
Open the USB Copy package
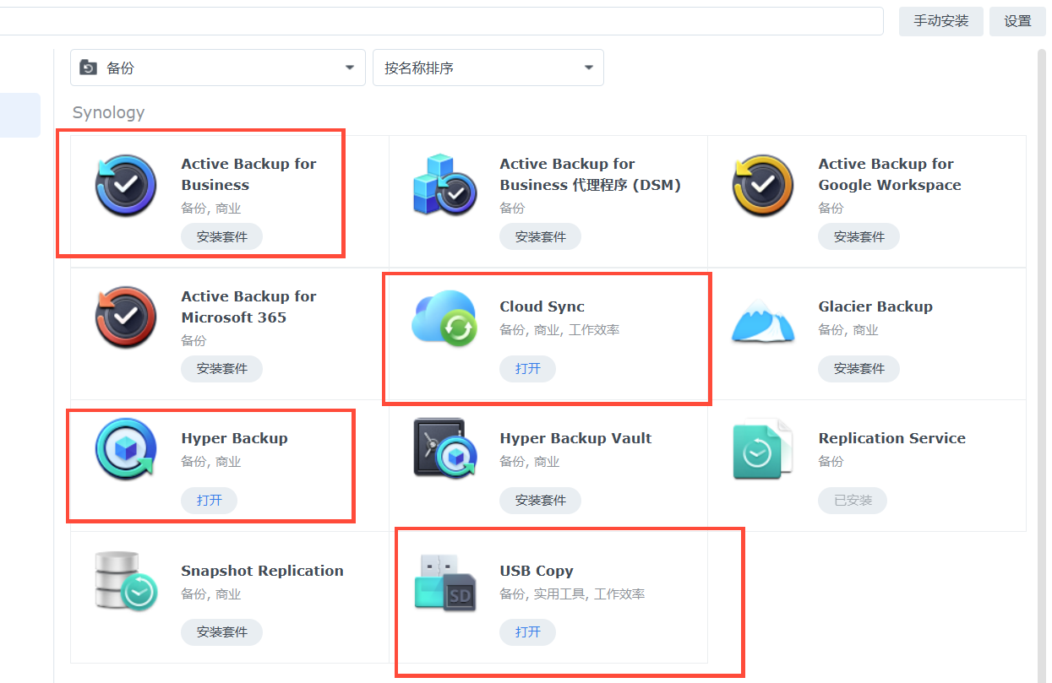(528, 632)
